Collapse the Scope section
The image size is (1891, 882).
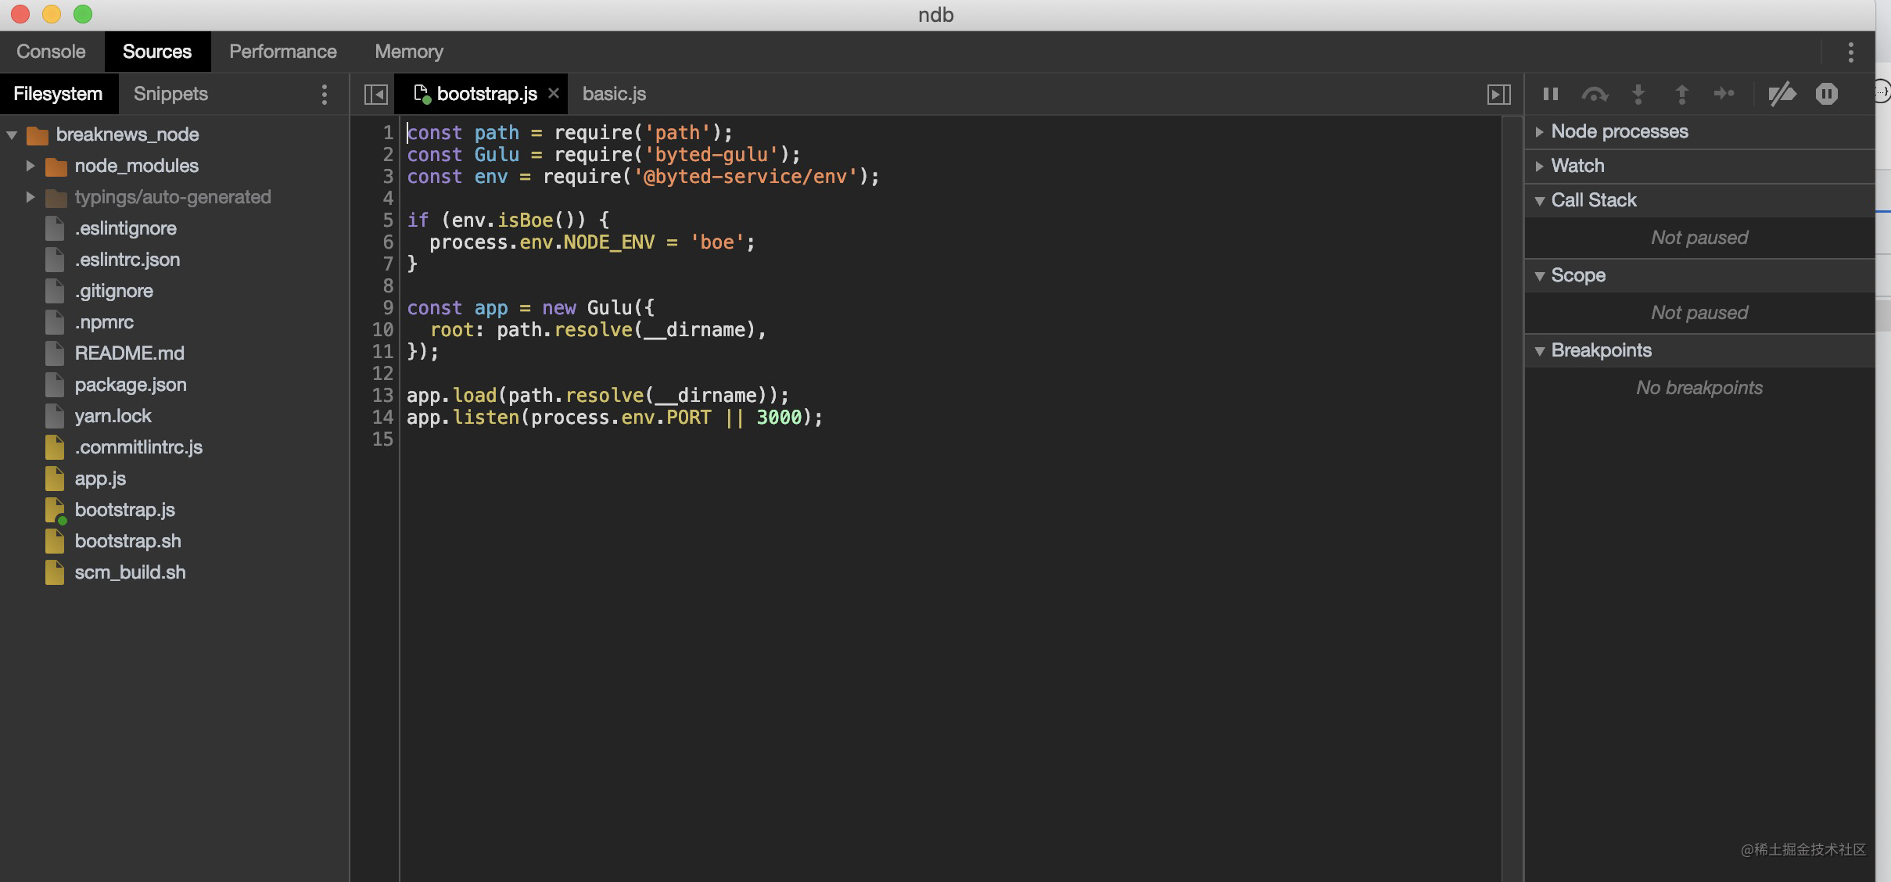pos(1539,275)
